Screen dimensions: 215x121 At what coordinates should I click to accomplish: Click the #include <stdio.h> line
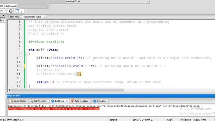coord(46,42)
